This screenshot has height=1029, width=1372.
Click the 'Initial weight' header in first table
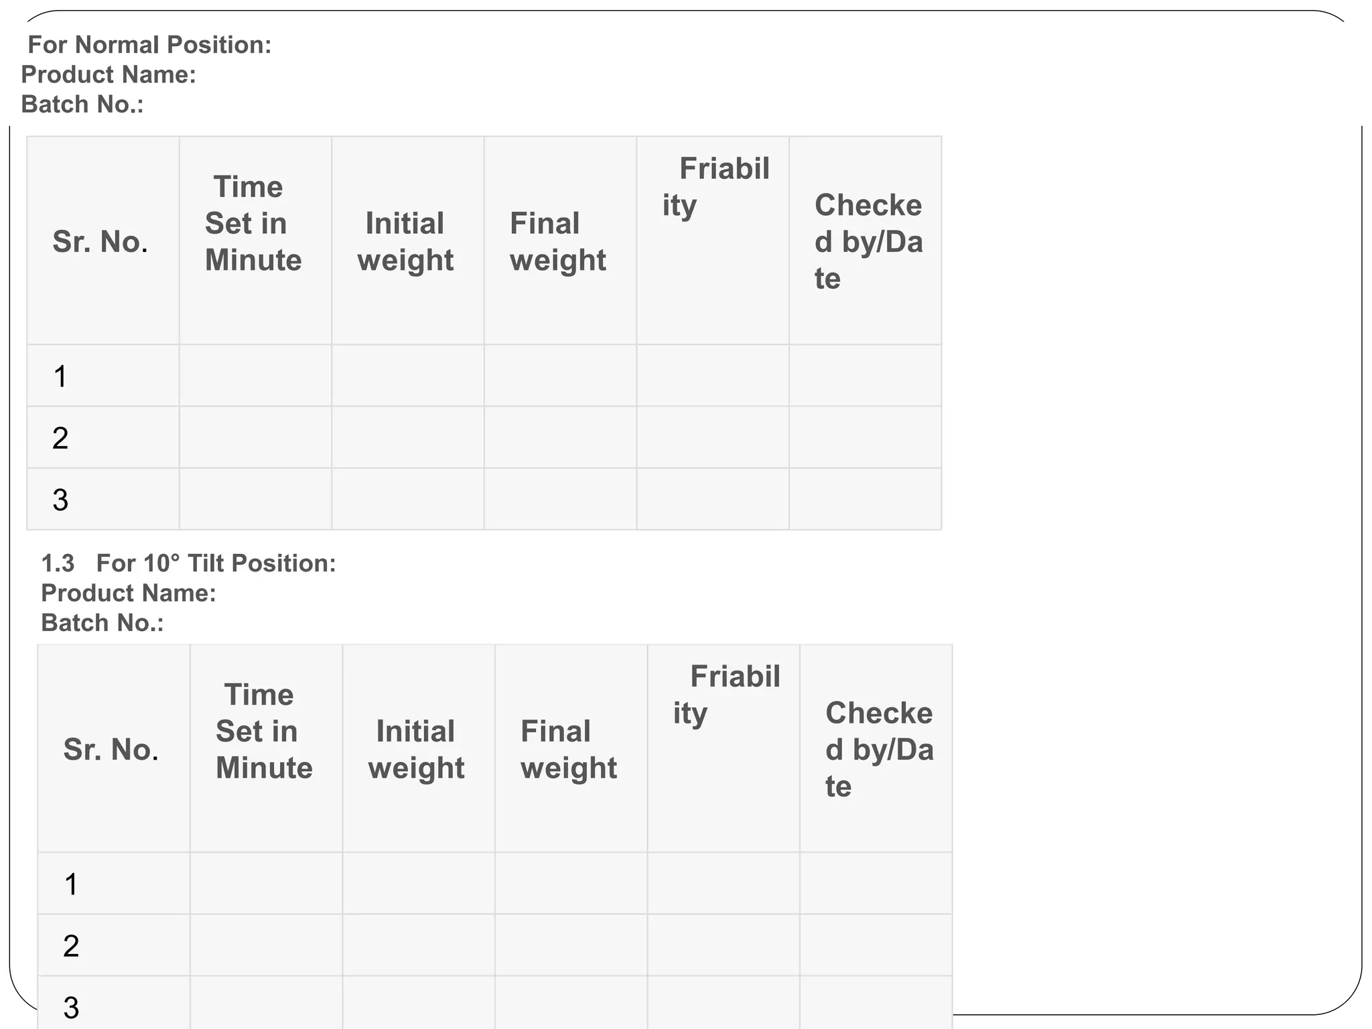408,241
